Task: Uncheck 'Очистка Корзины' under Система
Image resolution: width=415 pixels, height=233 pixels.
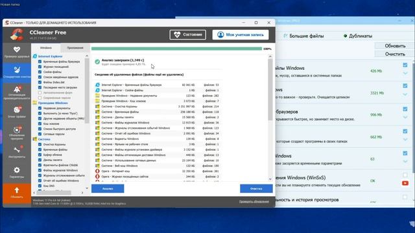Action: click(x=40, y=144)
